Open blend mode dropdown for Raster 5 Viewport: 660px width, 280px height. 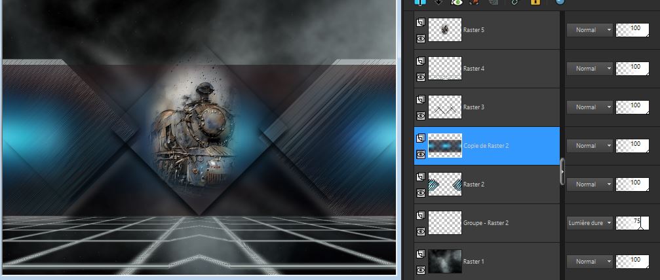tap(590, 30)
